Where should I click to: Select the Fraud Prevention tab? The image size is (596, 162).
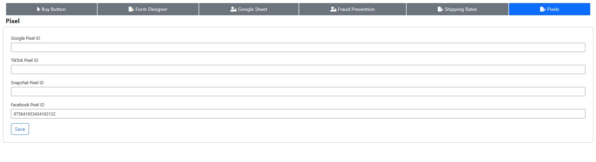(352, 9)
